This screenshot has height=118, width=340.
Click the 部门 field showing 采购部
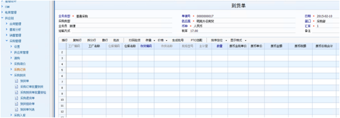tap(328, 21)
